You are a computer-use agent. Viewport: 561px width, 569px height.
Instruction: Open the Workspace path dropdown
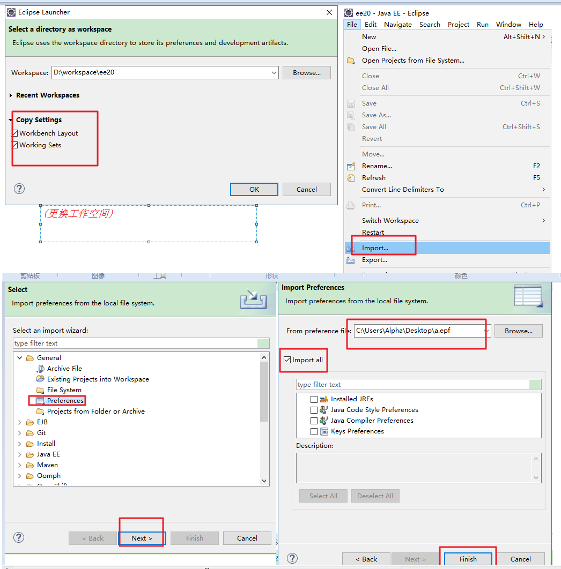pos(274,72)
